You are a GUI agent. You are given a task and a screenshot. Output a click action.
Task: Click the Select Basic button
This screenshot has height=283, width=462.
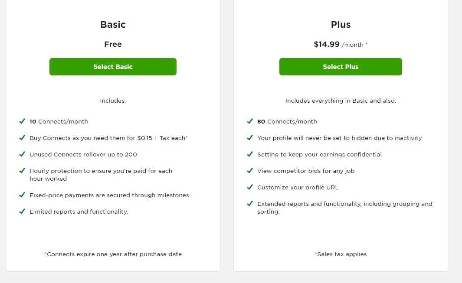(x=113, y=67)
